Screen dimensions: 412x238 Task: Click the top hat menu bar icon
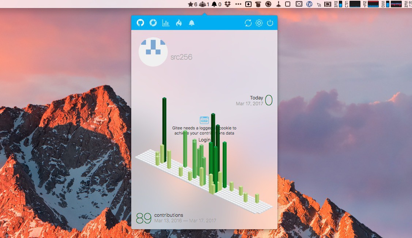coord(258,4)
